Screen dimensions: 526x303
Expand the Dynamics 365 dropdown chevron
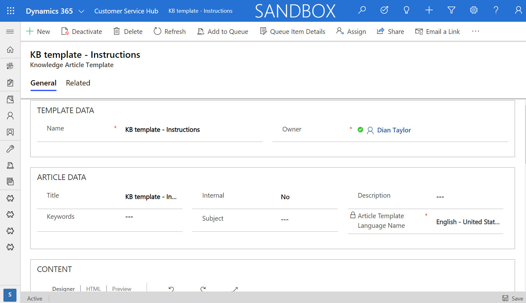[81, 11]
